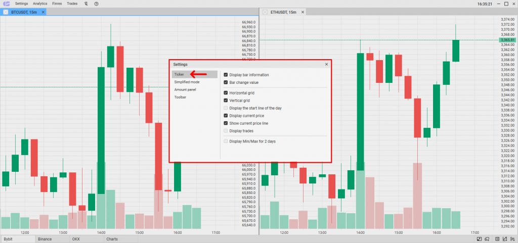Screen dimensions: 518x243
Task: Click the 3,365.81 current price label
Action: pos(507,40)
